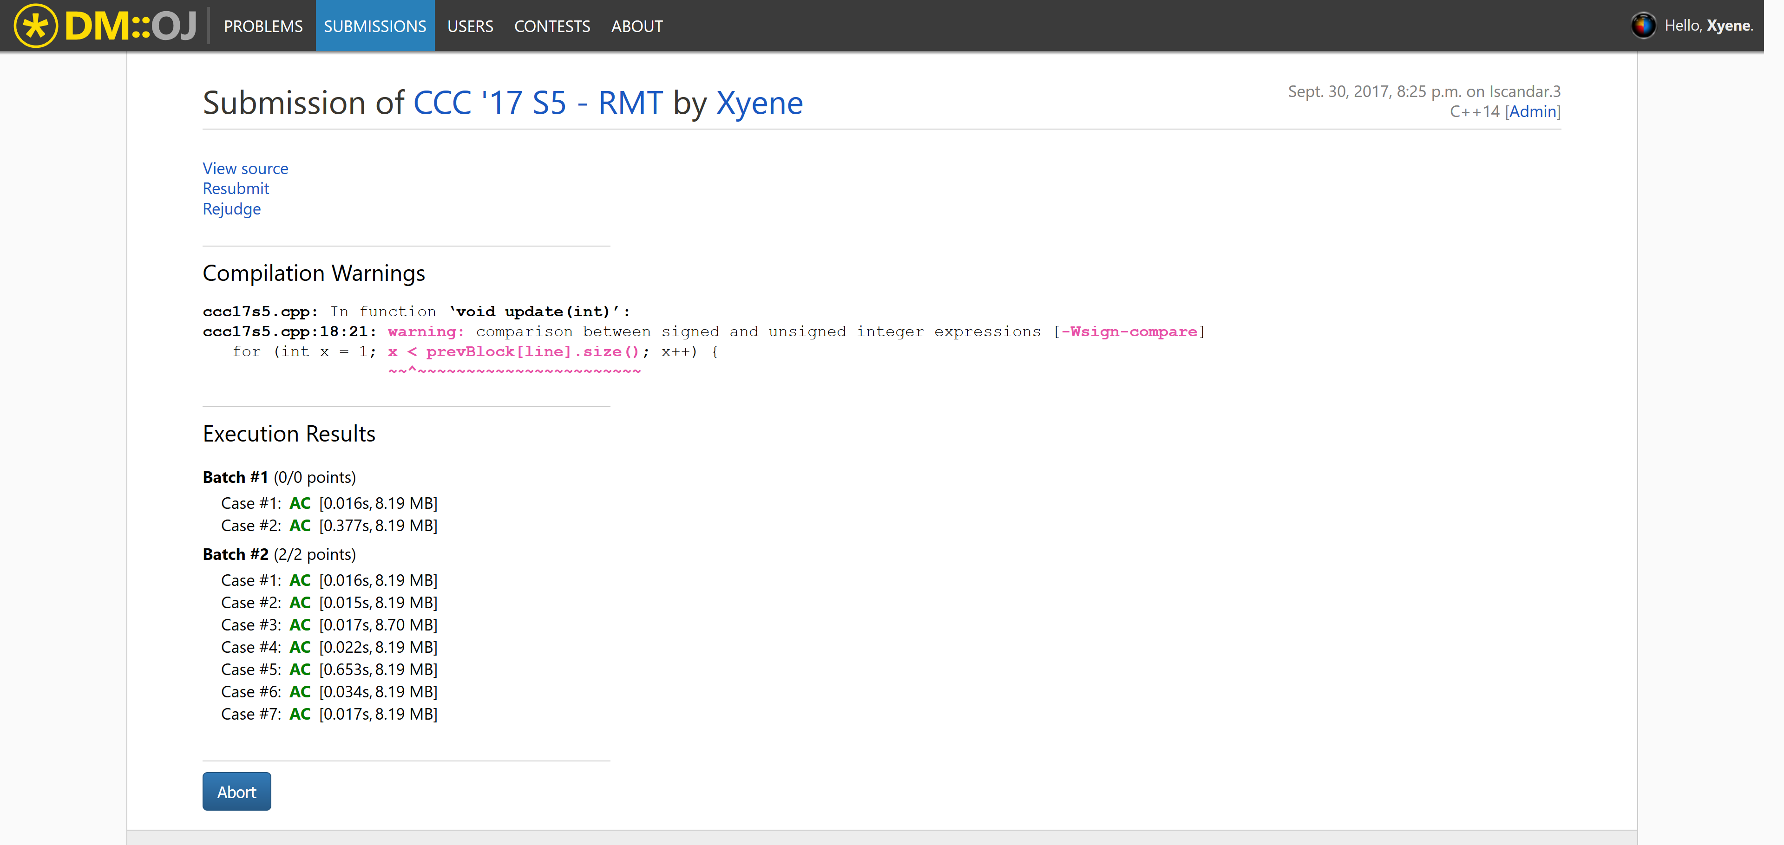Go to the Users page

[x=470, y=26]
